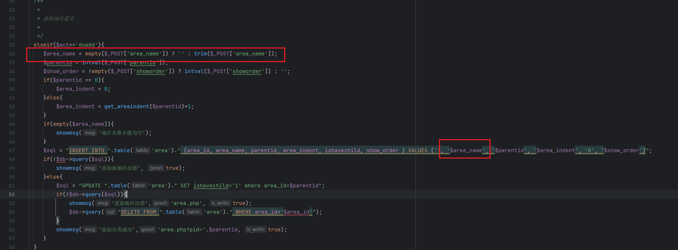The width and height of the screenshot is (678, 250).
Task: Click the 'showorder' key inside the intval call
Action: [x=247, y=71]
